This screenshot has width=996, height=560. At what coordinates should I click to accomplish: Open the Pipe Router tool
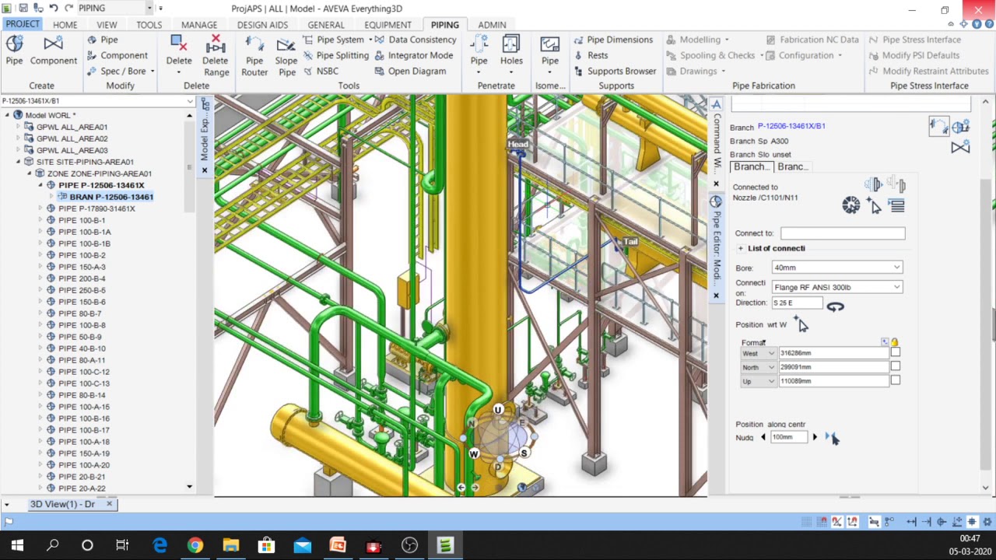(254, 57)
